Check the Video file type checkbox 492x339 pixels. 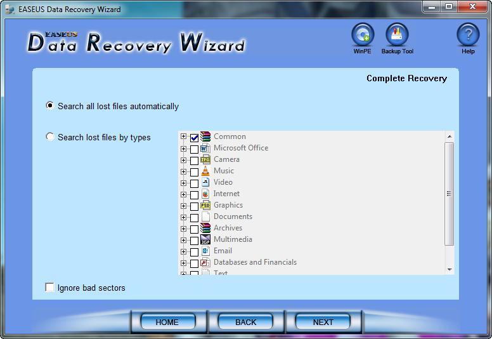(x=194, y=183)
